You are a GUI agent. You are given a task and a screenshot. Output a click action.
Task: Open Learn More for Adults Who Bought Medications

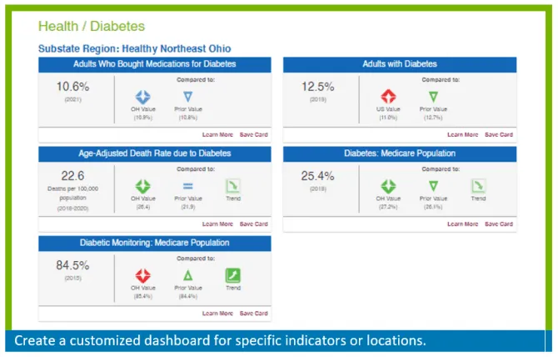point(217,134)
